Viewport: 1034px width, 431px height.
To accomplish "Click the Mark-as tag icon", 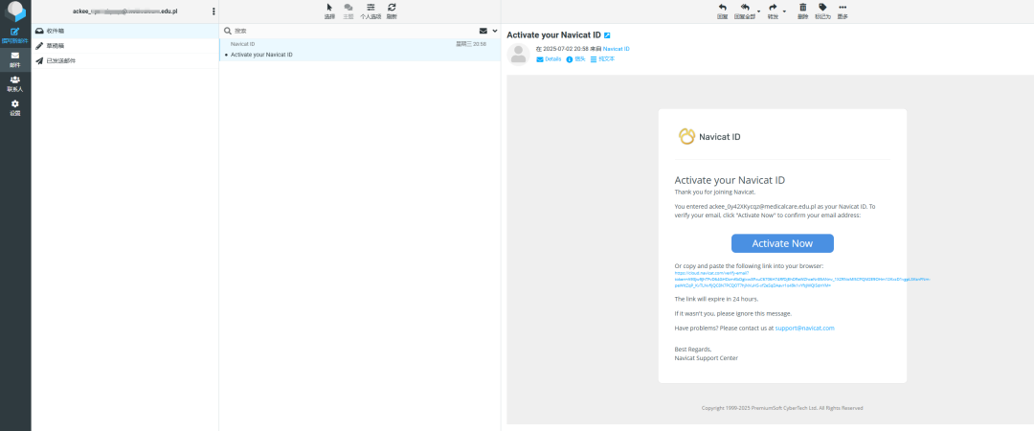I will [822, 8].
